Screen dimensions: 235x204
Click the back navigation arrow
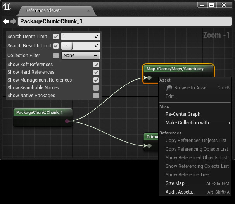click(6, 21)
